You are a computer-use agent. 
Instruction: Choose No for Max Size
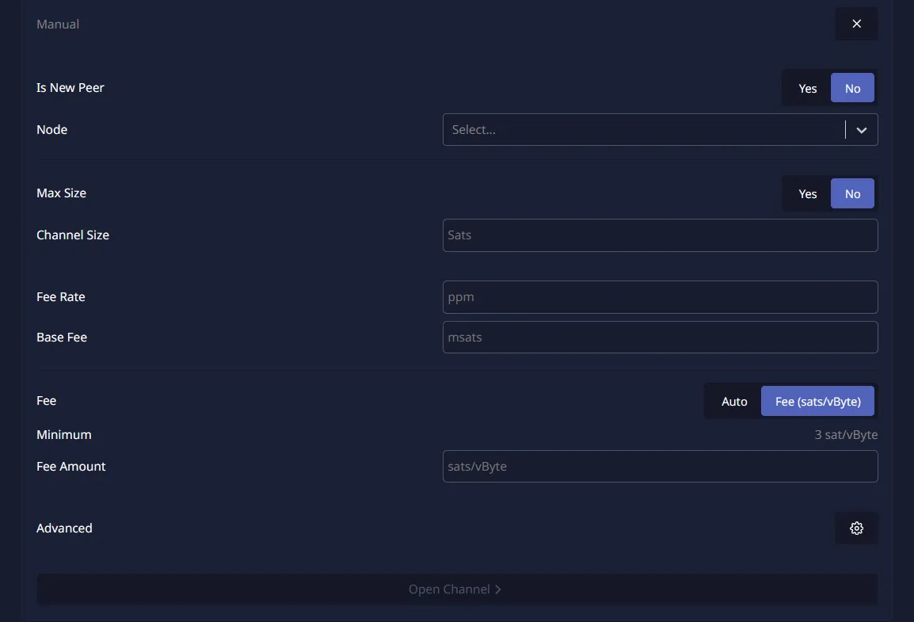point(852,193)
